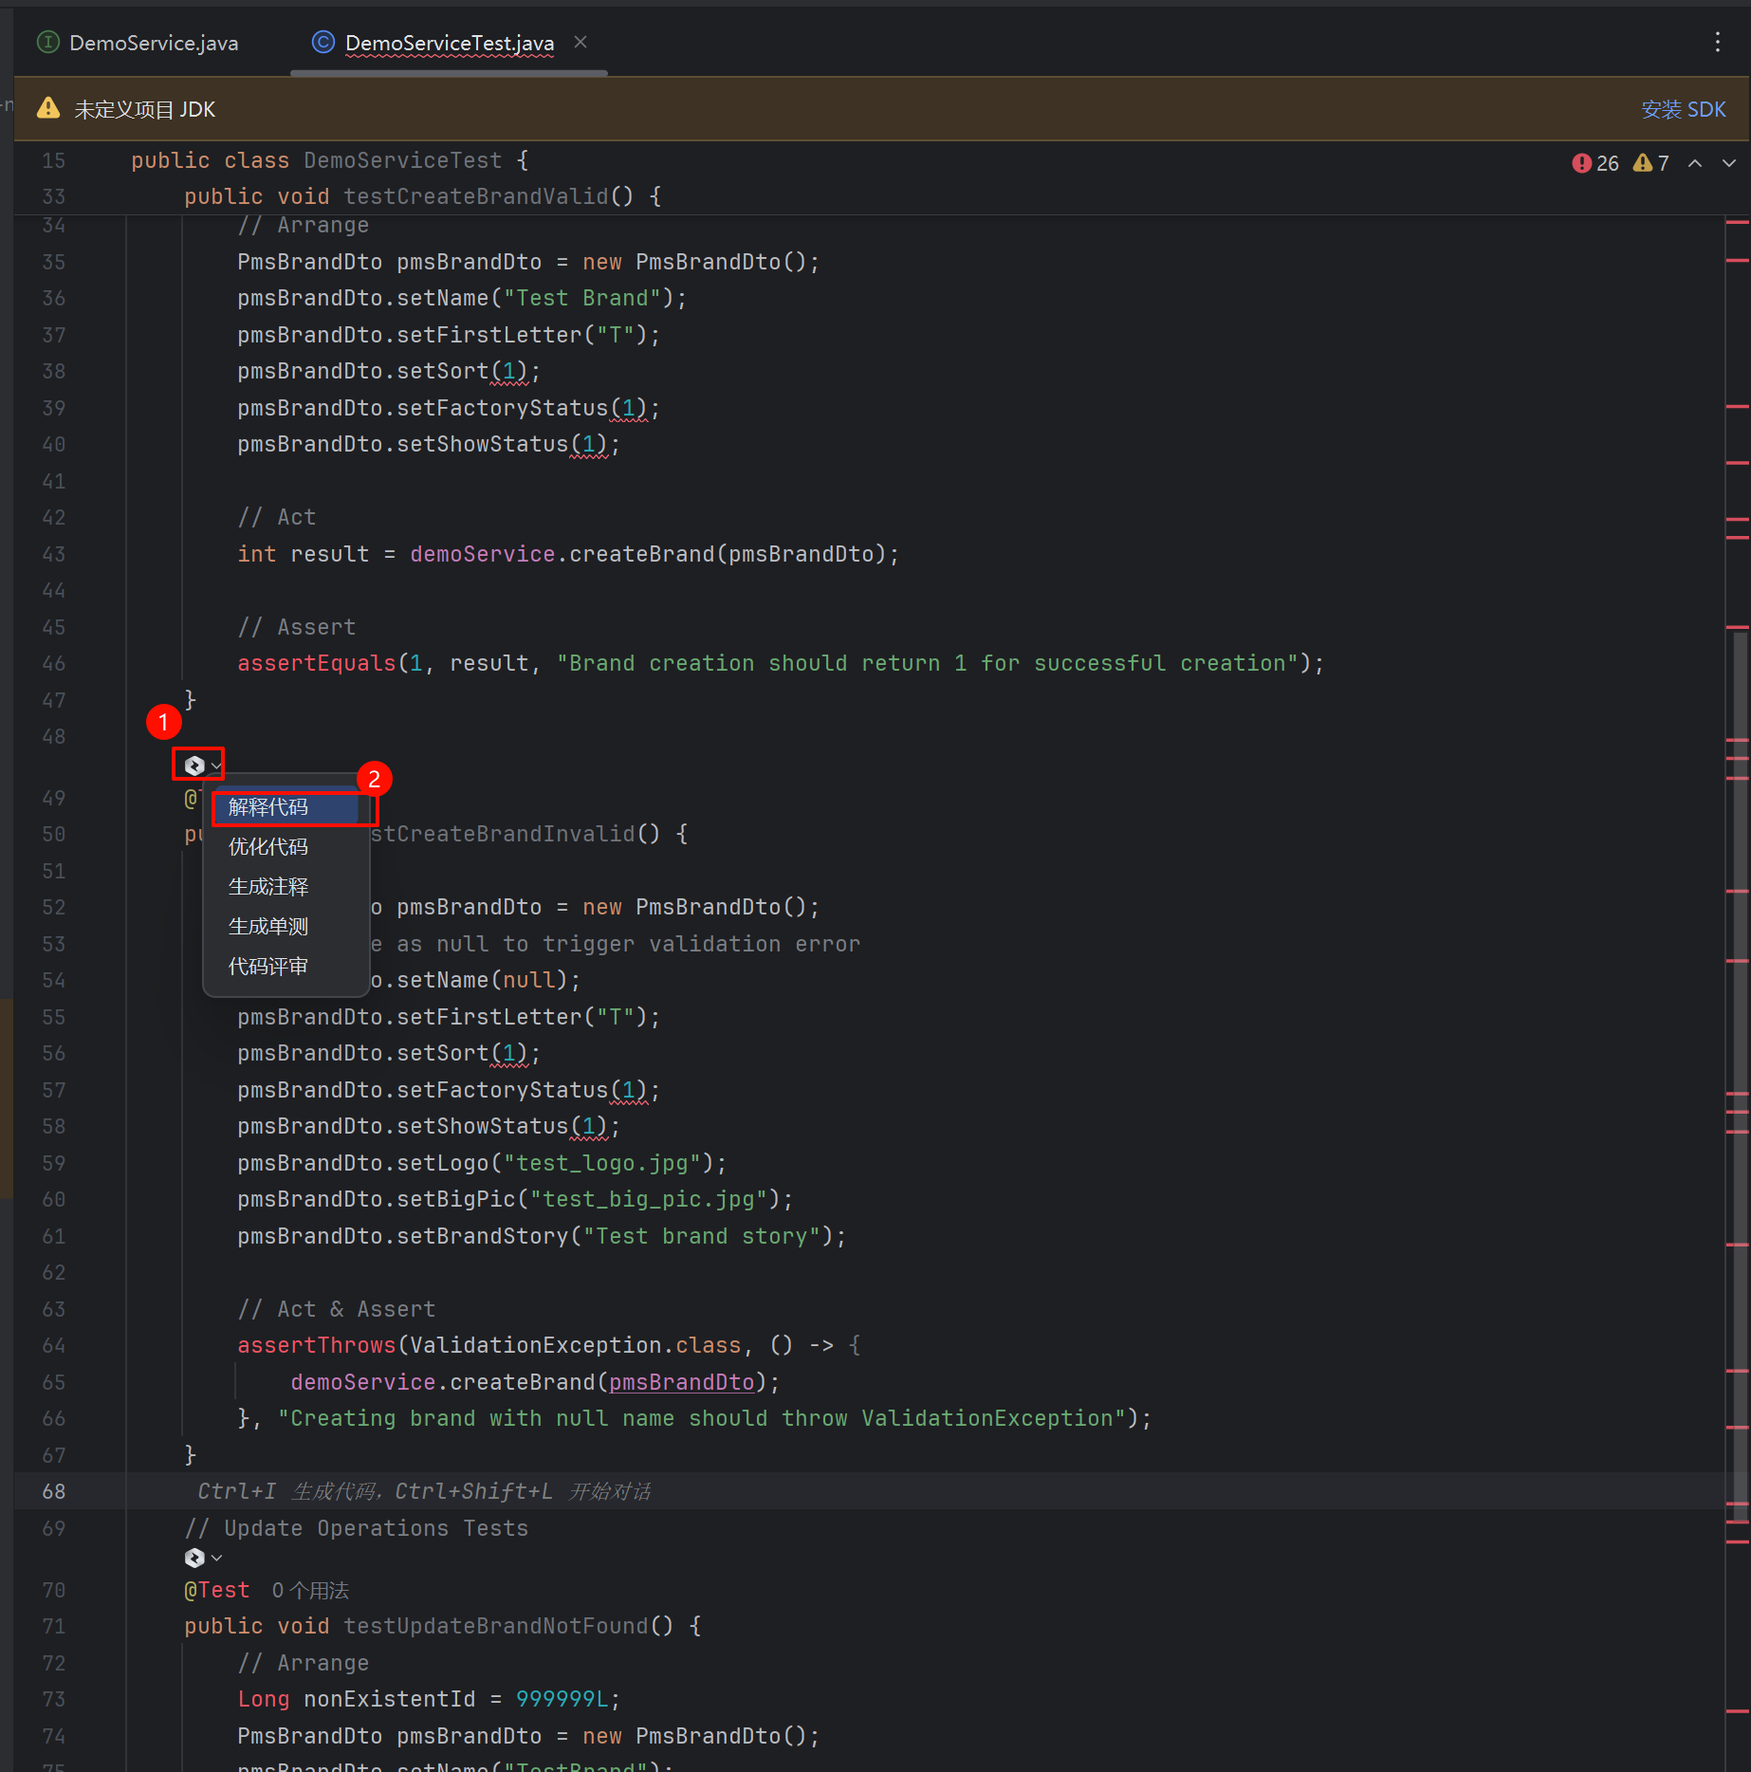
Task: Expand AI action chevron above @Test line 70
Action: tap(216, 1558)
